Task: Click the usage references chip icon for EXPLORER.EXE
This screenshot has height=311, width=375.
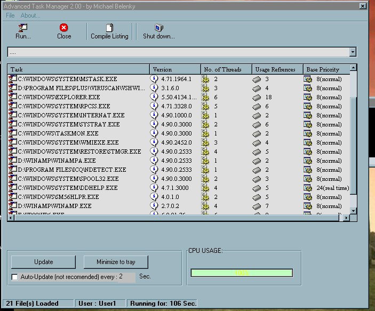Action: point(257,98)
